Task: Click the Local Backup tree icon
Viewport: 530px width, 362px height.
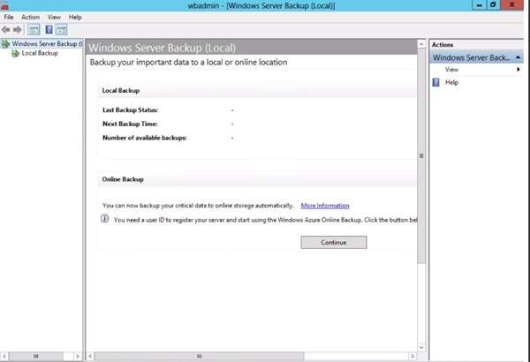Action: 15,53
